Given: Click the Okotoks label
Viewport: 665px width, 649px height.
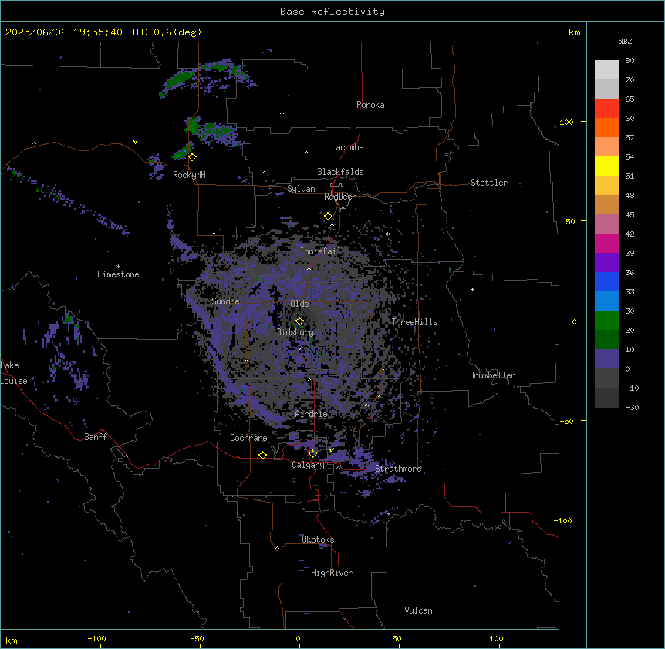Looking at the screenshot, I should [x=318, y=540].
